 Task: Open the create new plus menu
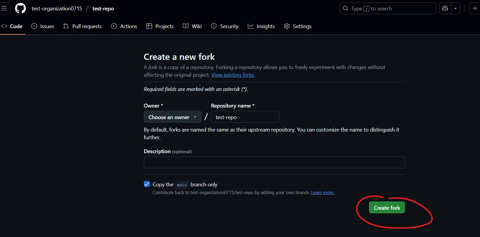[475, 8]
